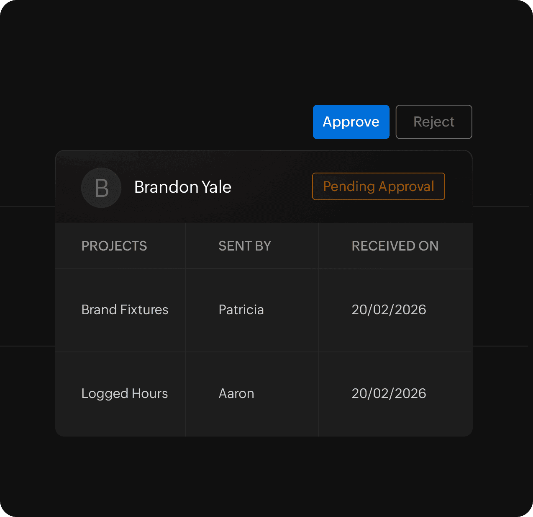Open the Logged Hours project

point(124,393)
